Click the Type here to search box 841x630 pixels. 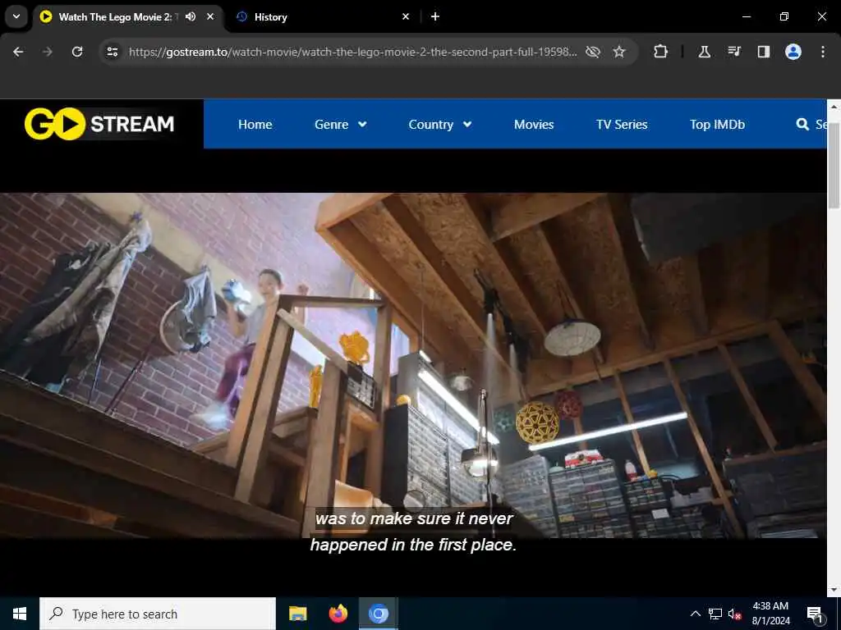pyautogui.click(x=158, y=614)
